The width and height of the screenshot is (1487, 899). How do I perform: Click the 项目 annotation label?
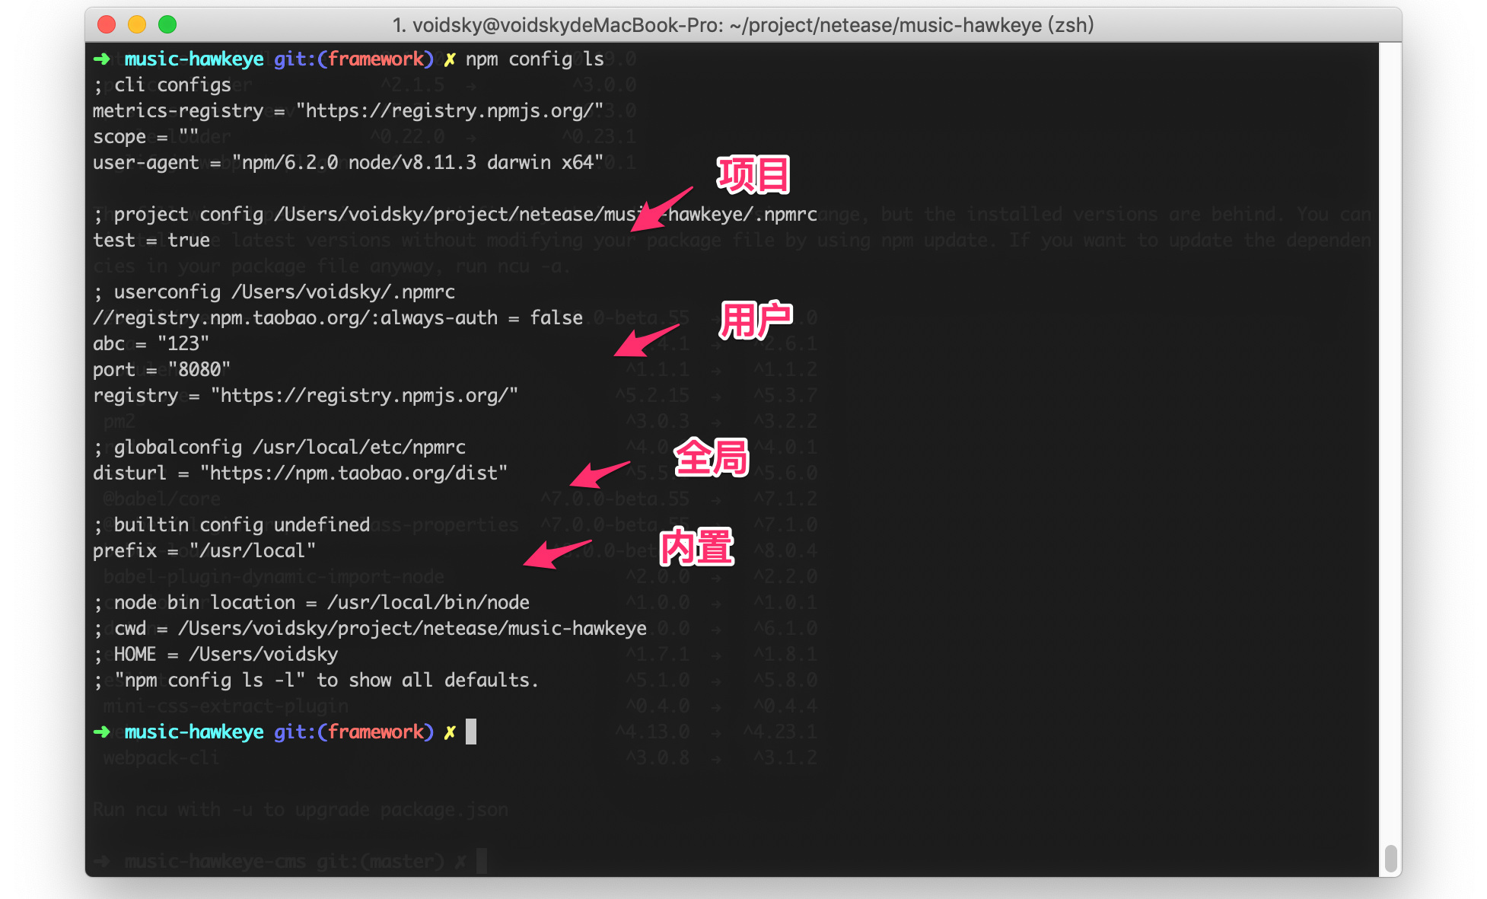(x=753, y=174)
